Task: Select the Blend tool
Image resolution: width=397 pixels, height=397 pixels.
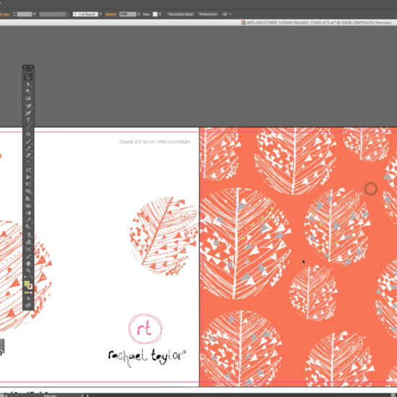Action: point(28,227)
